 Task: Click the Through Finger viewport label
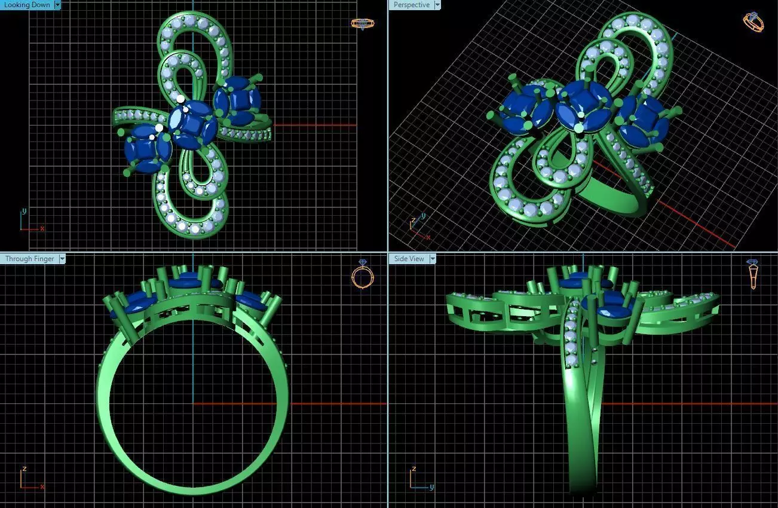(29, 259)
